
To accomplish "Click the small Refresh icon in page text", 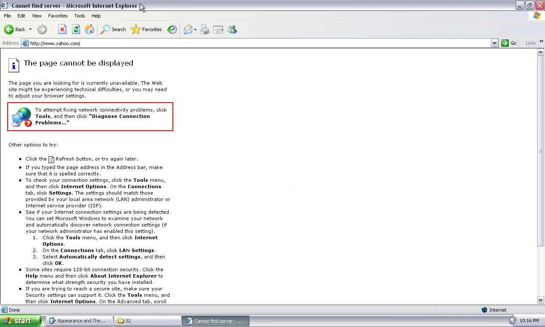I will [x=51, y=159].
